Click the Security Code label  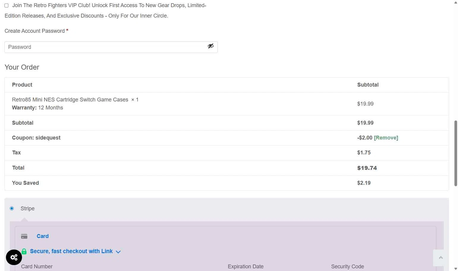pyautogui.click(x=347, y=267)
